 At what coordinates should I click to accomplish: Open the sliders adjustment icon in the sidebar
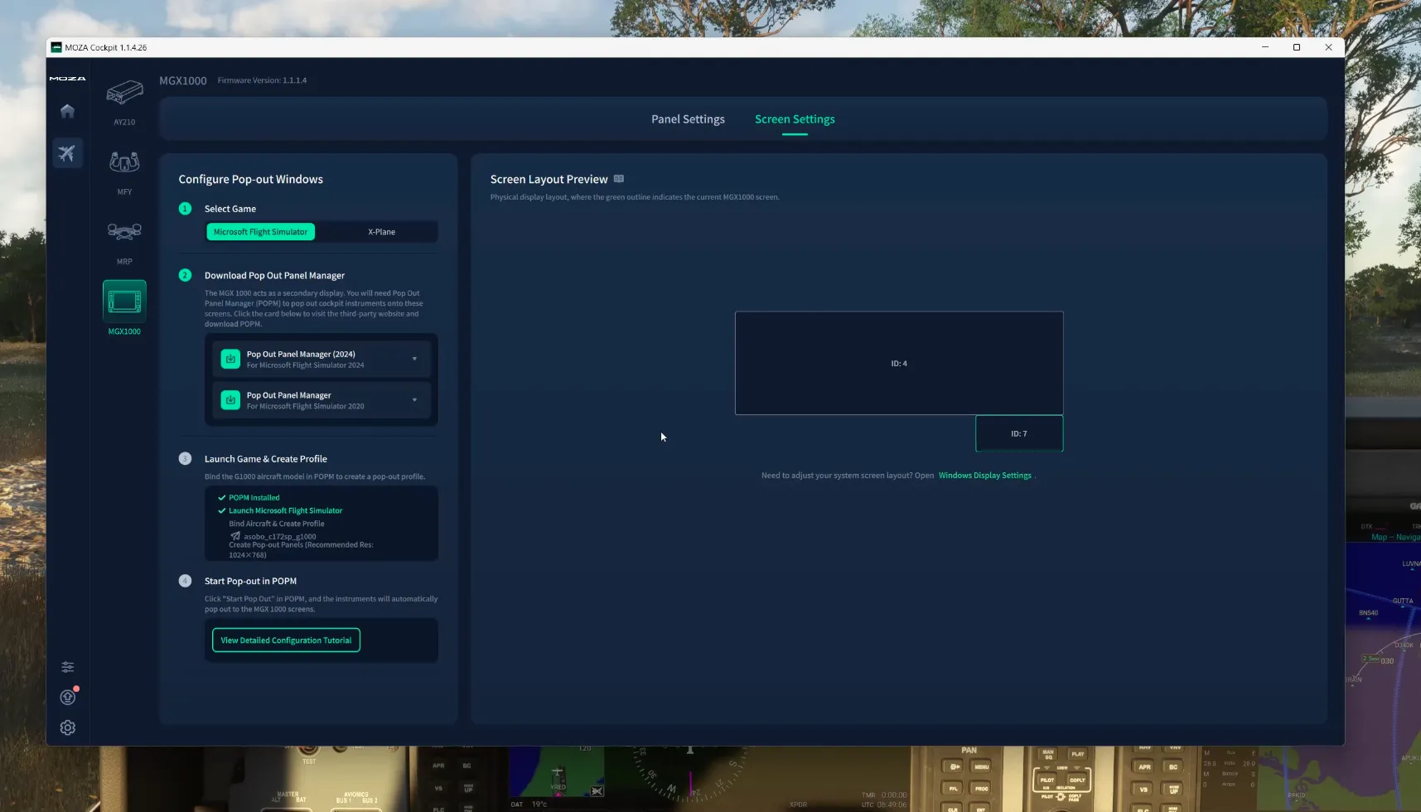pos(68,667)
